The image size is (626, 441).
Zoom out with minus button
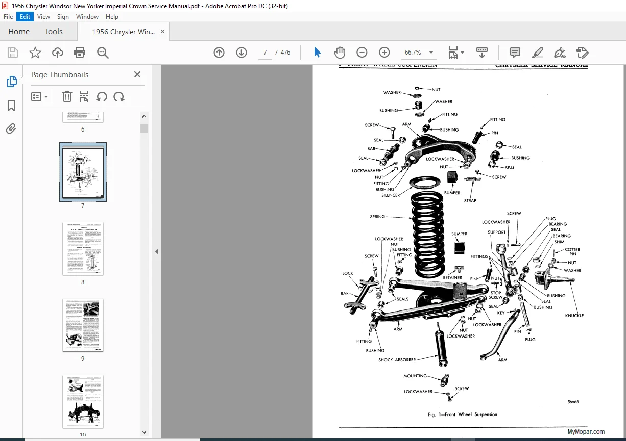point(362,53)
